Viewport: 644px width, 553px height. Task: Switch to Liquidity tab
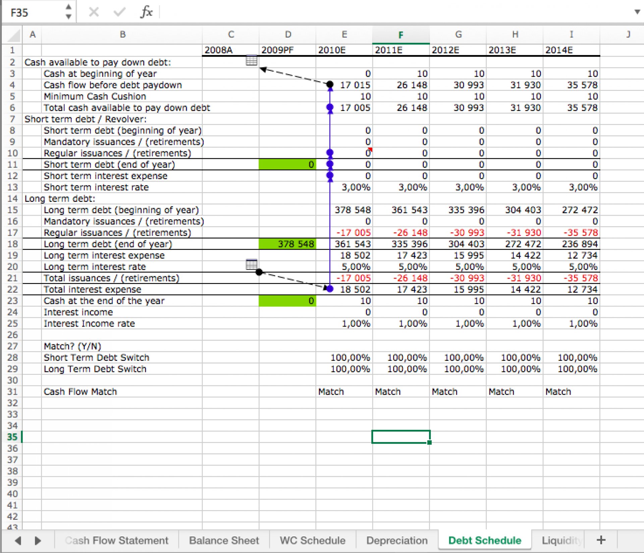point(561,540)
